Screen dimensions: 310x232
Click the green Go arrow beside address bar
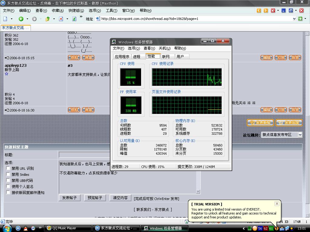(x=300, y=19)
